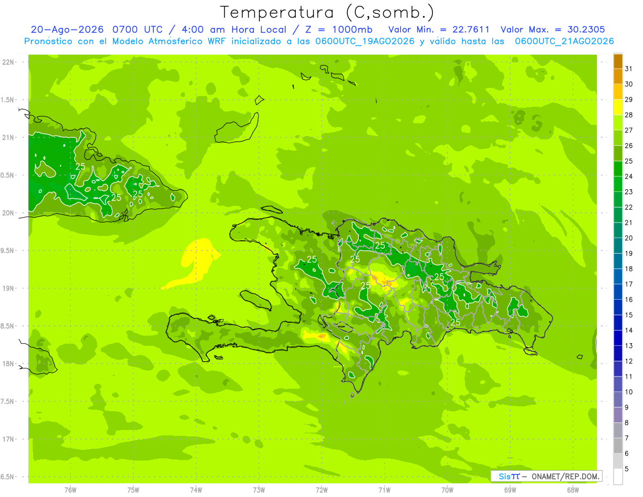This screenshot has height=497, width=643.
Task: Click the 18N latitude axis label
Action: 9,364
